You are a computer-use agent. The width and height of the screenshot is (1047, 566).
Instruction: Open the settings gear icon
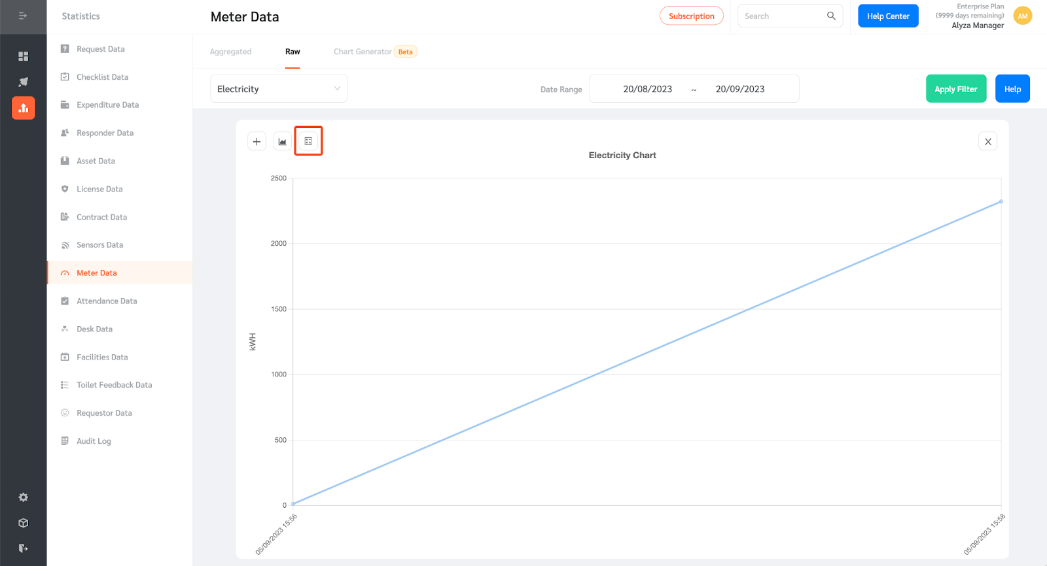coord(24,497)
